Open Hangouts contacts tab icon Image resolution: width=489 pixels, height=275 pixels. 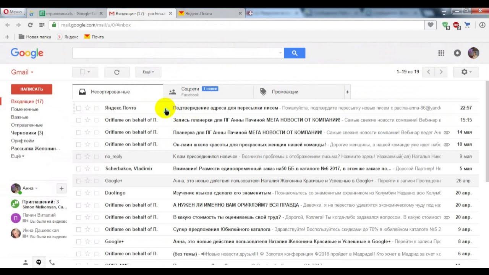coord(26,262)
